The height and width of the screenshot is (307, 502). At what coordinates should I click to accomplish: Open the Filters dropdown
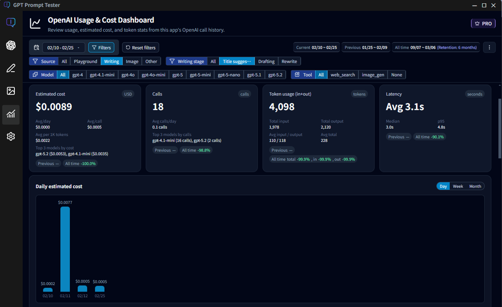(101, 47)
